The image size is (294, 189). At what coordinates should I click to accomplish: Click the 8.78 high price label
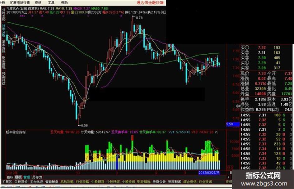pos(139,18)
